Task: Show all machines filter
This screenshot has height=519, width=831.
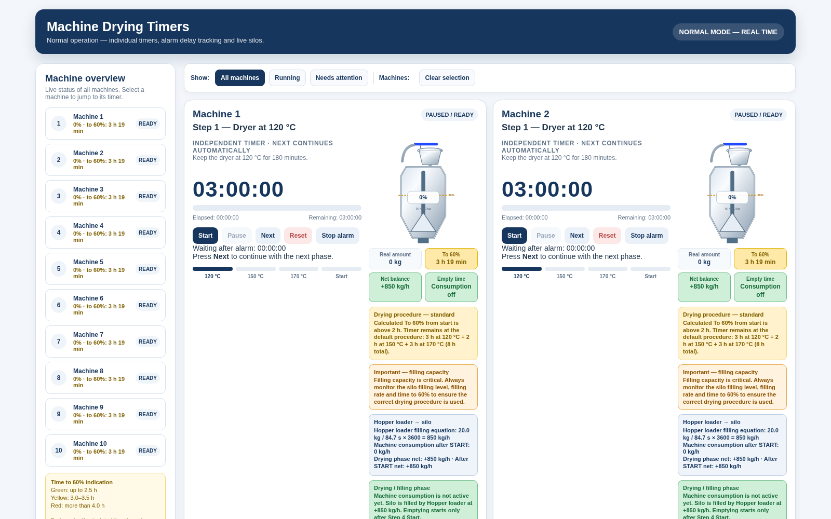Action: coord(240,78)
